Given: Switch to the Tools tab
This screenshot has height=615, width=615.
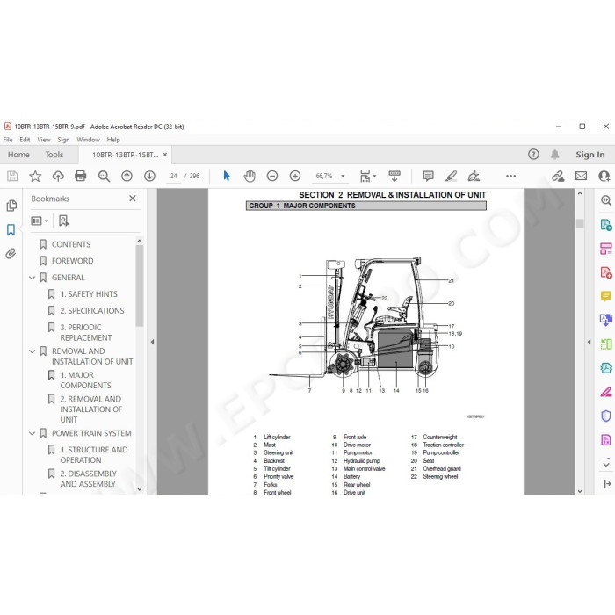Looking at the screenshot, I should pyautogui.click(x=54, y=155).
